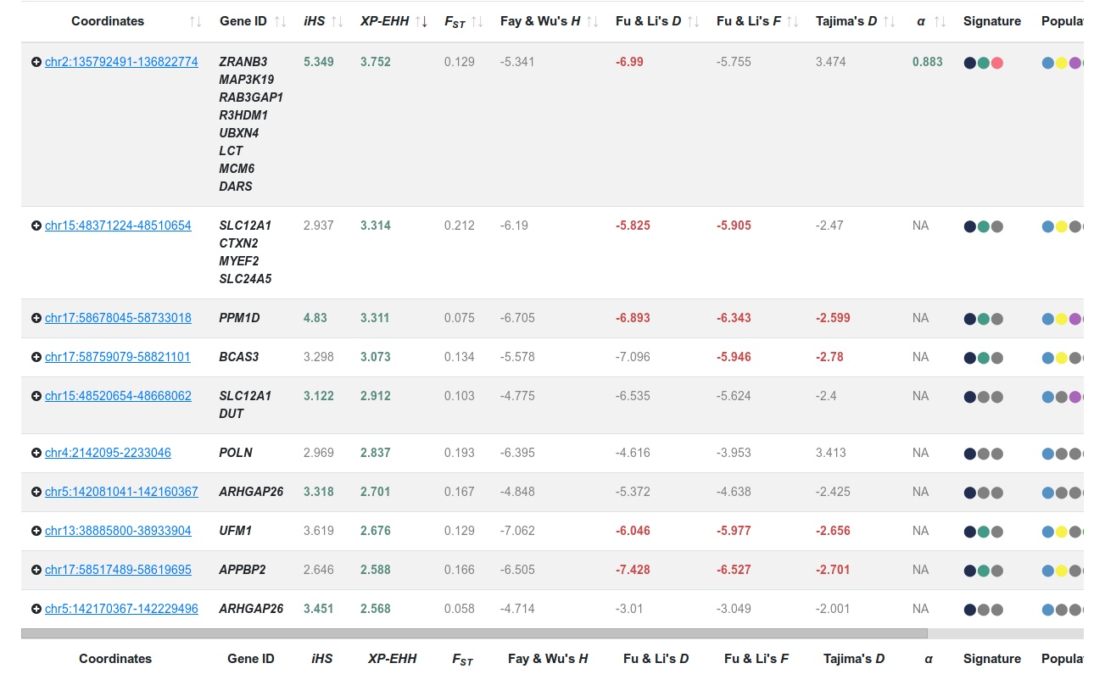Click the Signature column header

(991, 21)
